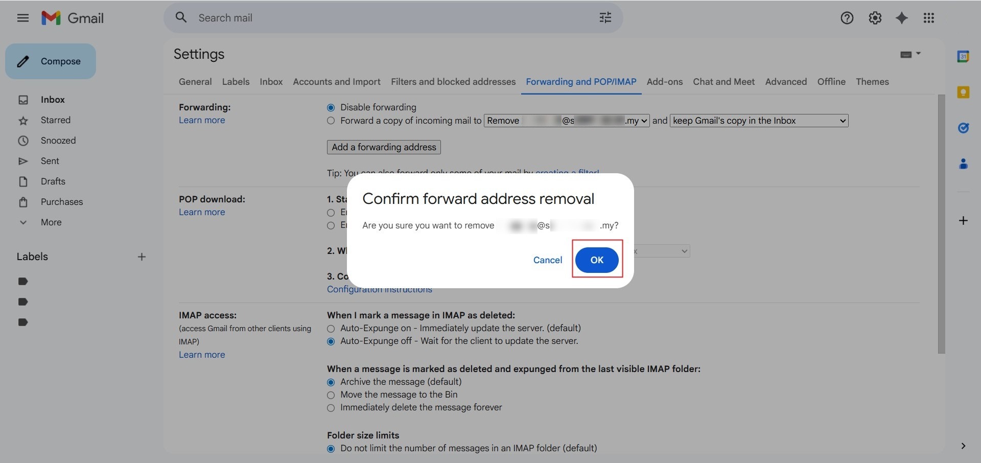Viewport: 981px width, 463px height.
Task: Open the main menu hamburger icon
Action: [x=22, y=18]
